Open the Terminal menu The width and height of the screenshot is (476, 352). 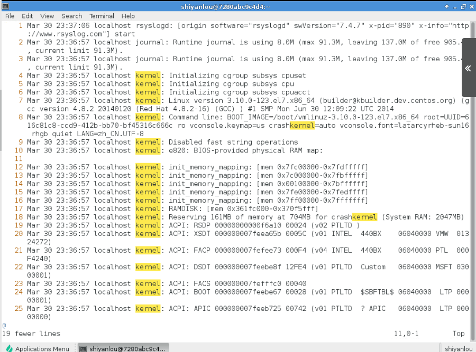pyautogui.click(x=102, y=16)
